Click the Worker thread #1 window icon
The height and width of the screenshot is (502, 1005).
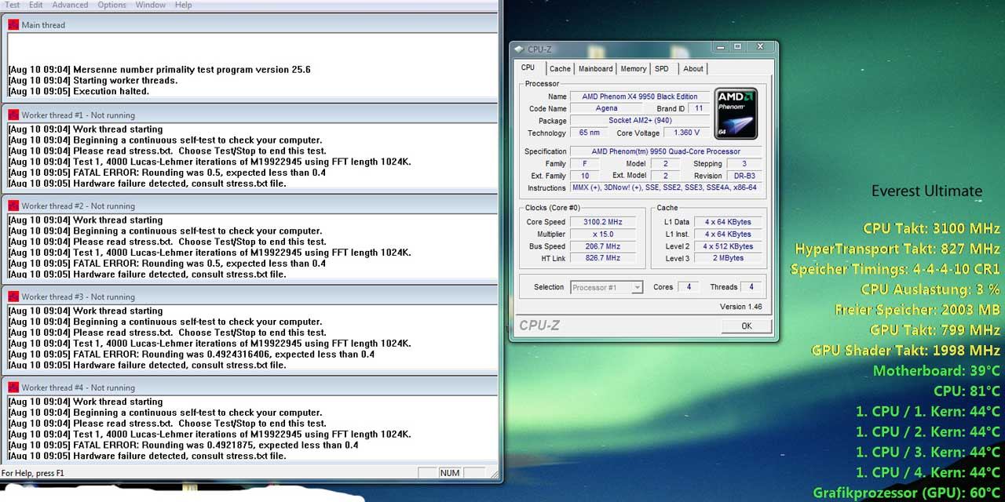coord(13,115)
